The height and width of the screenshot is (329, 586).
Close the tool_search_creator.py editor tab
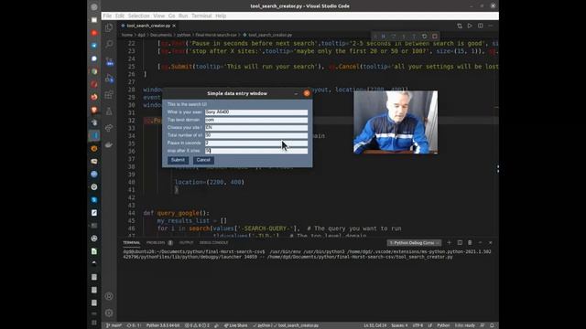pos(174,26)
